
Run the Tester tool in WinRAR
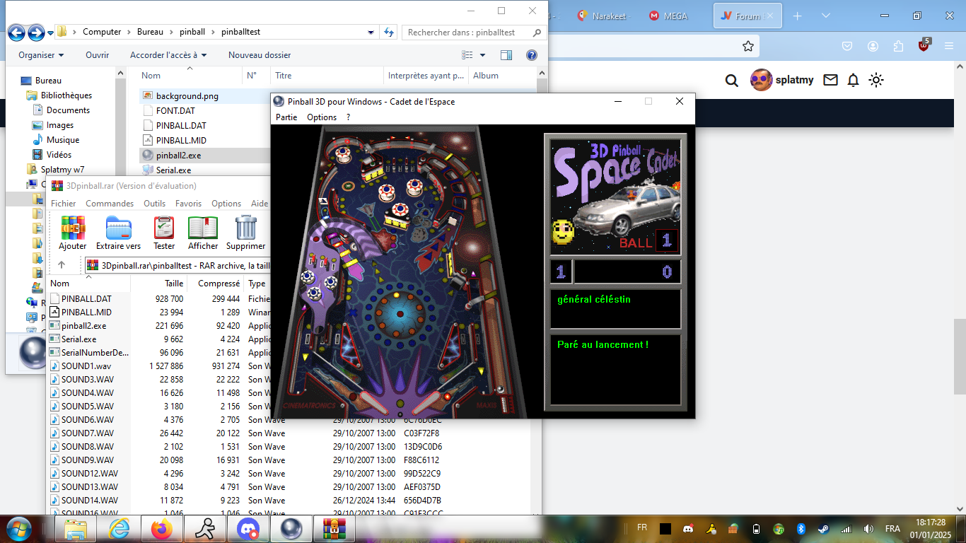[x=164, y=233]
